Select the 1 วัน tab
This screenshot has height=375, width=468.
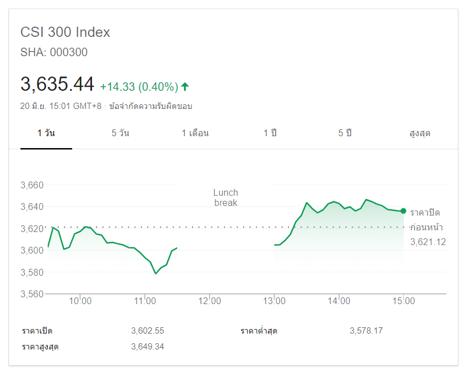[46, 133]
